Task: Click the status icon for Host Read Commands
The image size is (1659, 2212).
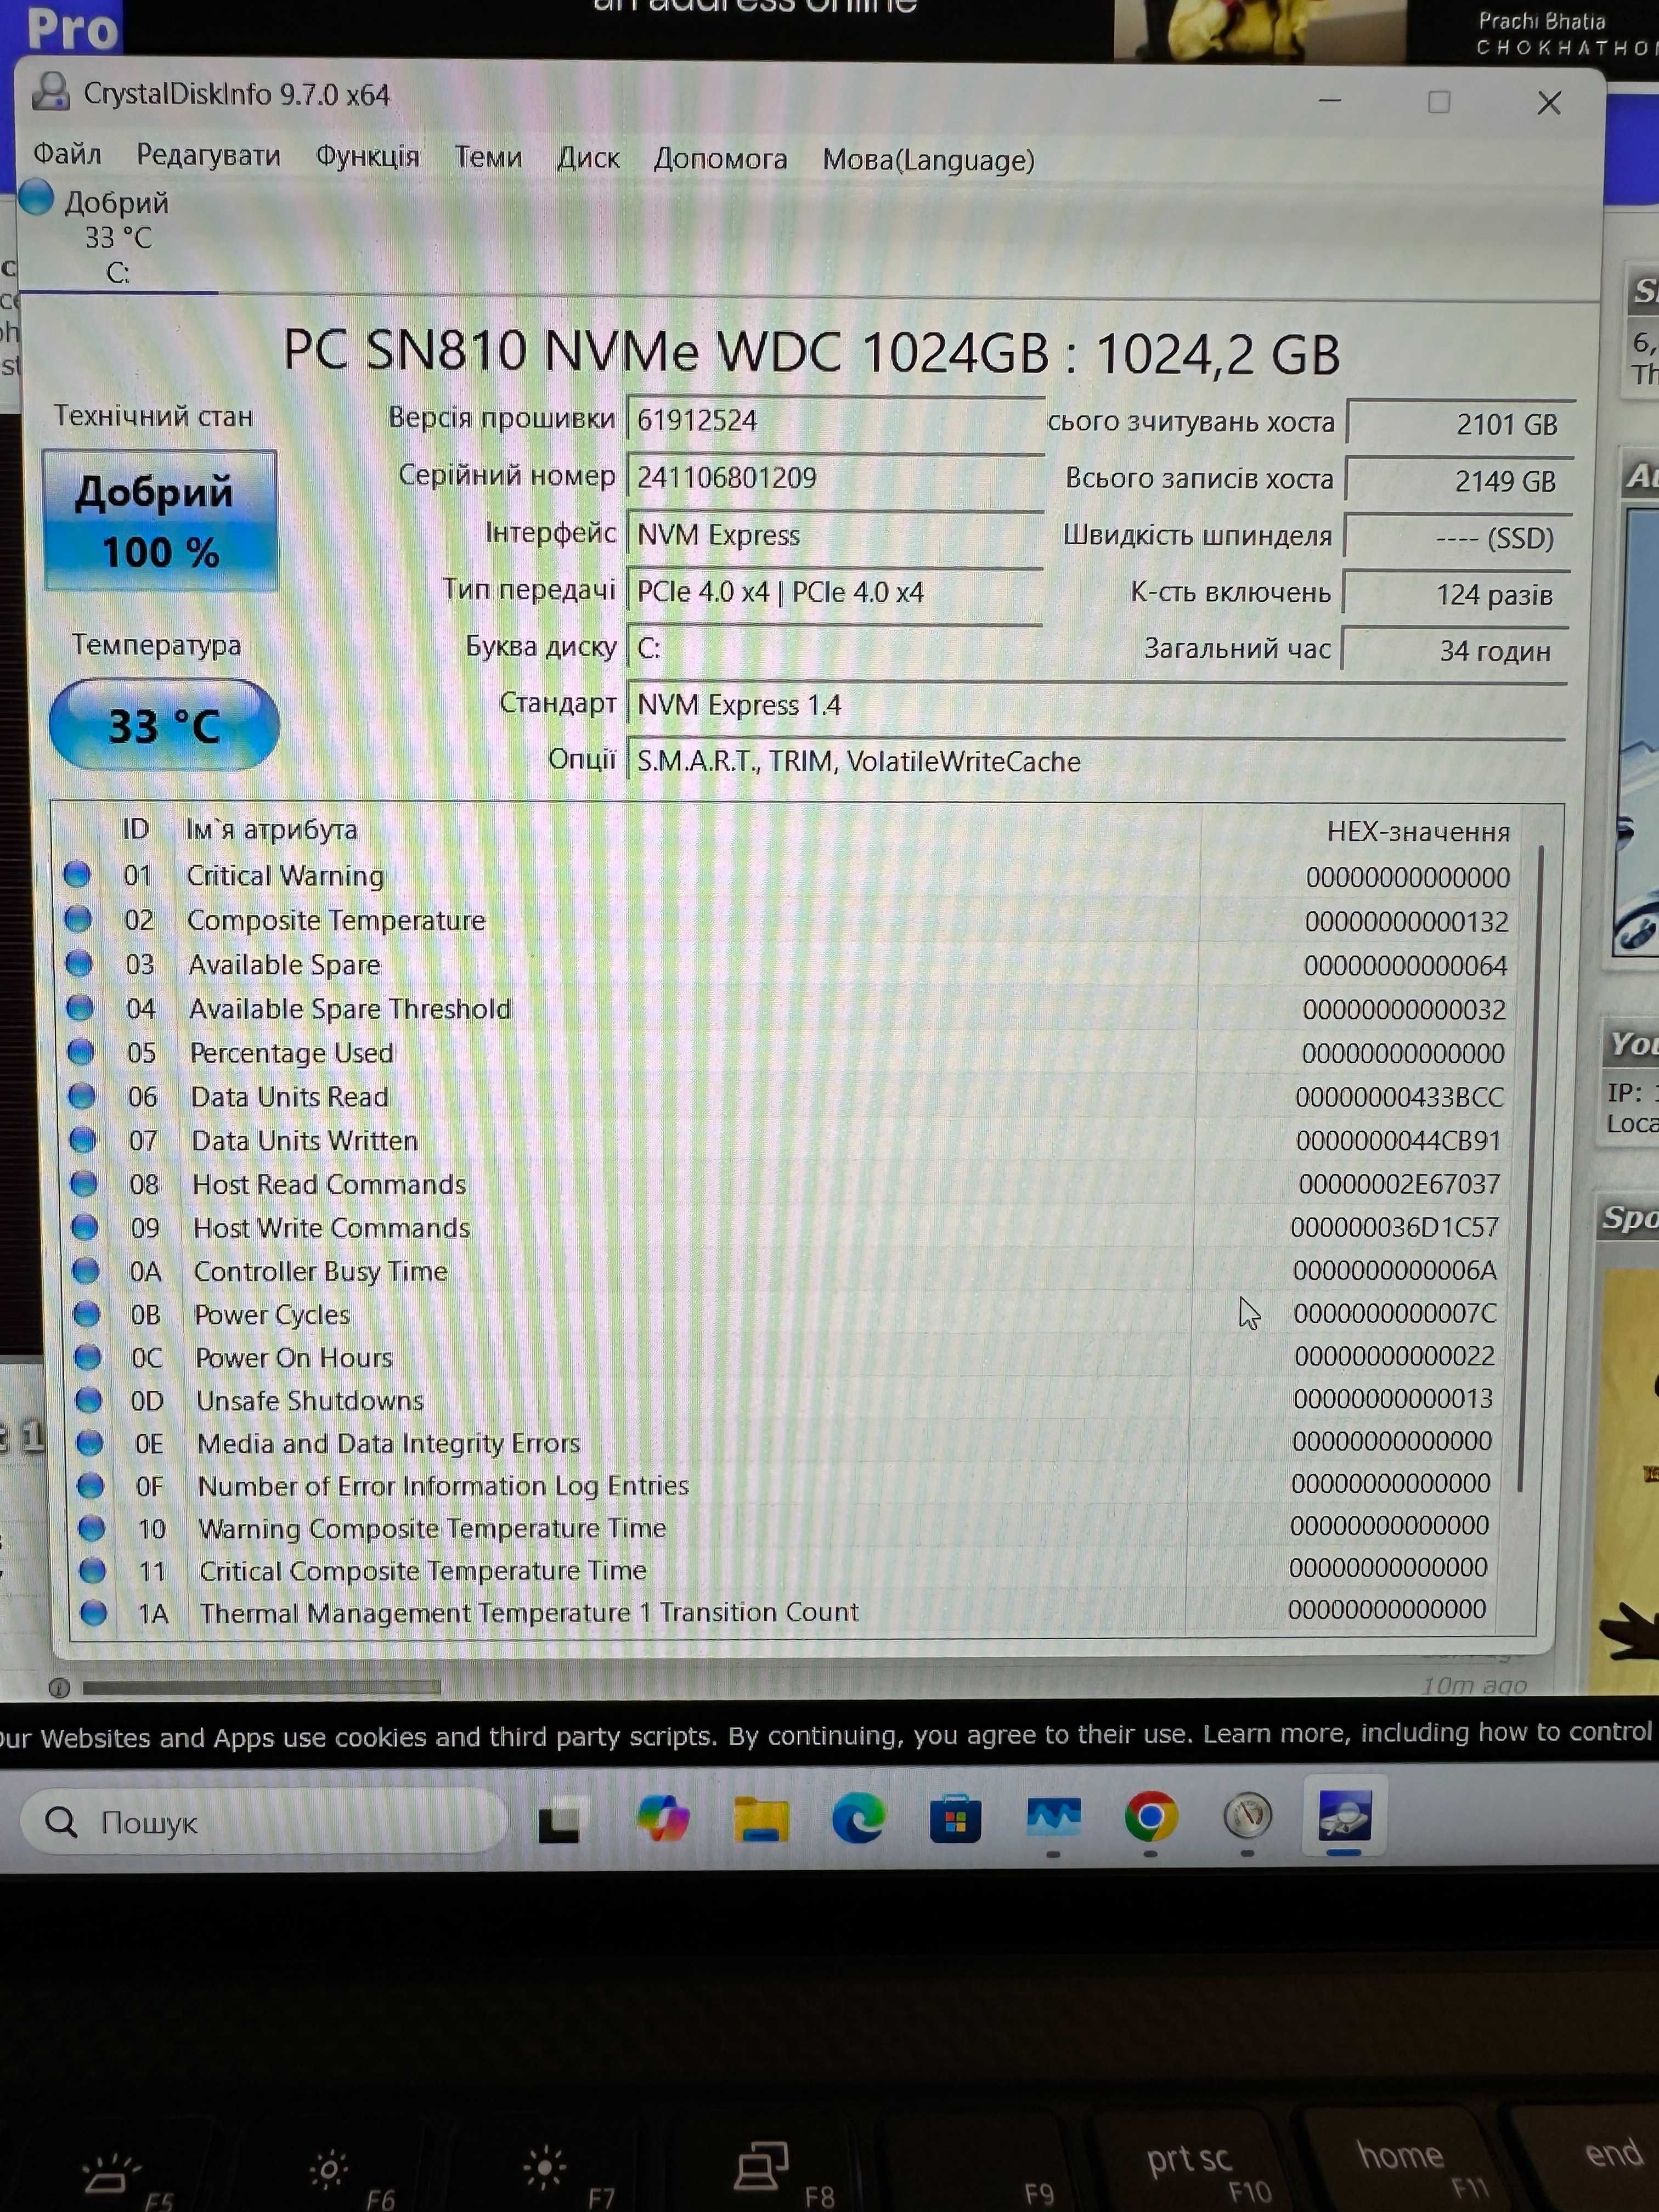Action: click(x=84, y=1183)
